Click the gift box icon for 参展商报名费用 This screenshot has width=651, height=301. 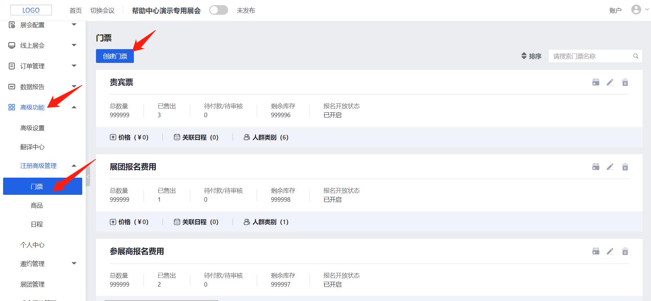tap(596, 252)
